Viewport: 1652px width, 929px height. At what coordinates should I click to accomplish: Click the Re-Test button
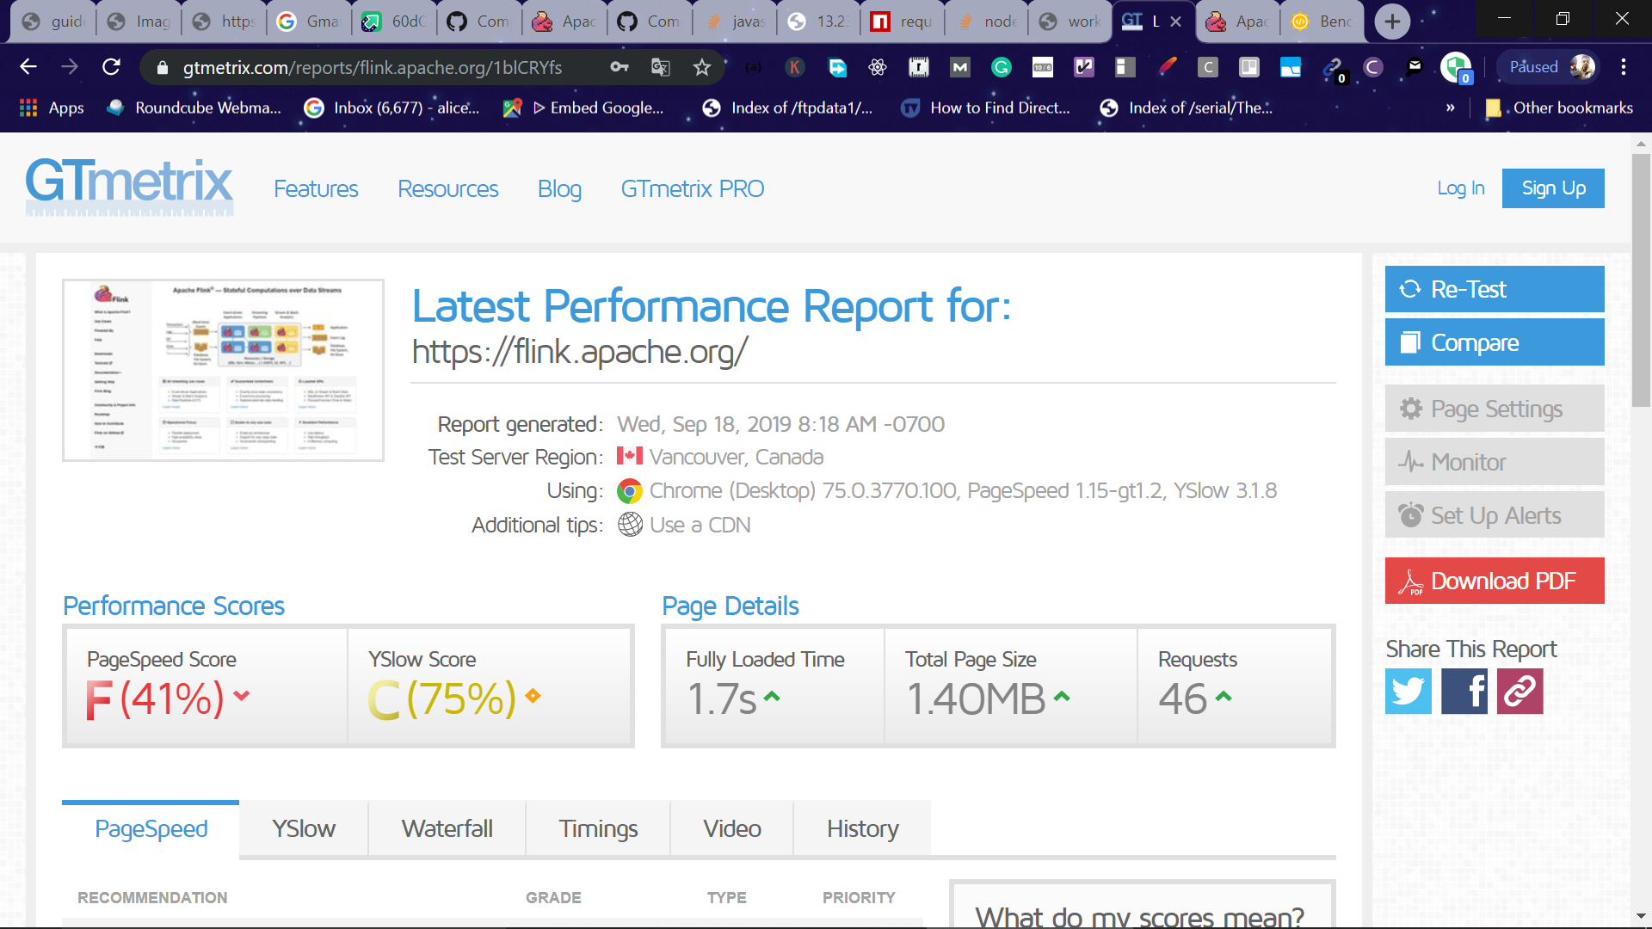pos(1494,289)
